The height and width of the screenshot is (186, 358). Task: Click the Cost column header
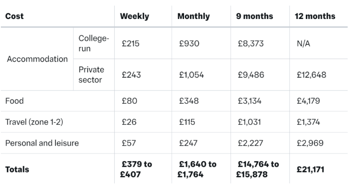[14, 16]
